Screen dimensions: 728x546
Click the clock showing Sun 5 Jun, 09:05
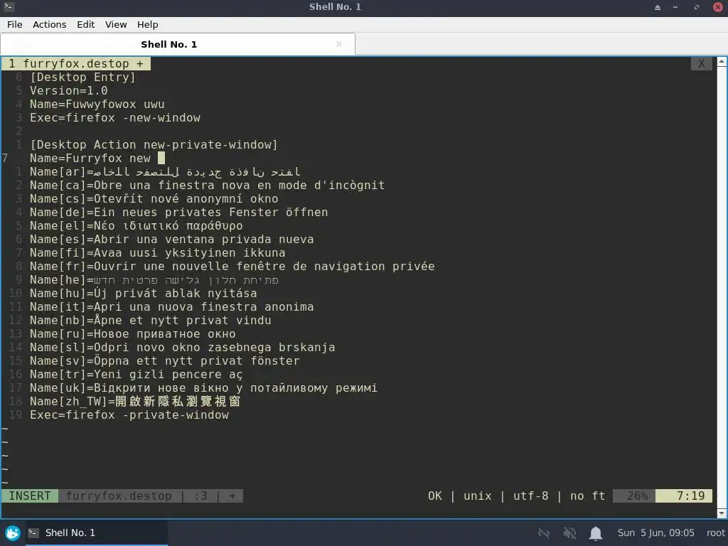click(655, 533)
